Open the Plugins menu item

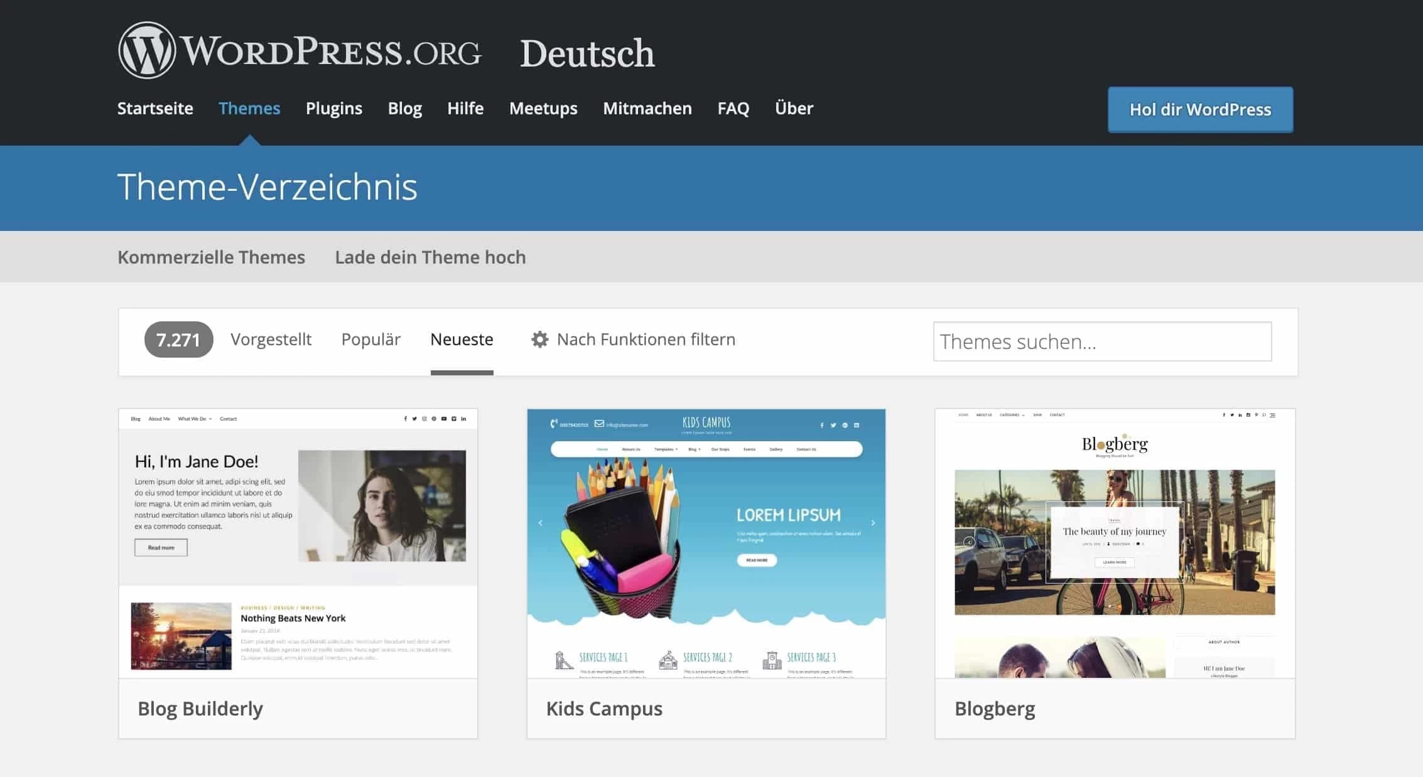click(333, 108)
